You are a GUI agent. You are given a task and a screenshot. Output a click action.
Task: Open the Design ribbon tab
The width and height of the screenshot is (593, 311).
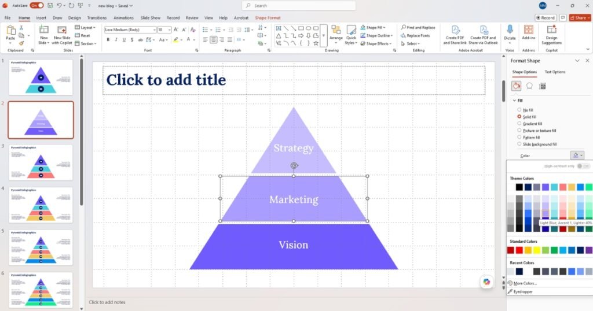[75, 18]
